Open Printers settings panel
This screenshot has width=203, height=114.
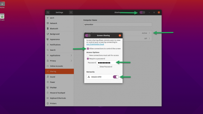pyautogui.click(x=59, y=104)
